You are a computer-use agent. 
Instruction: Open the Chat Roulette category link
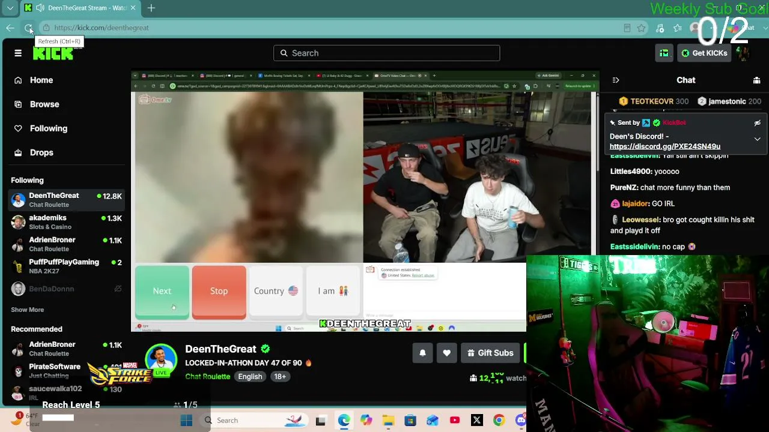tap(207, 377)
